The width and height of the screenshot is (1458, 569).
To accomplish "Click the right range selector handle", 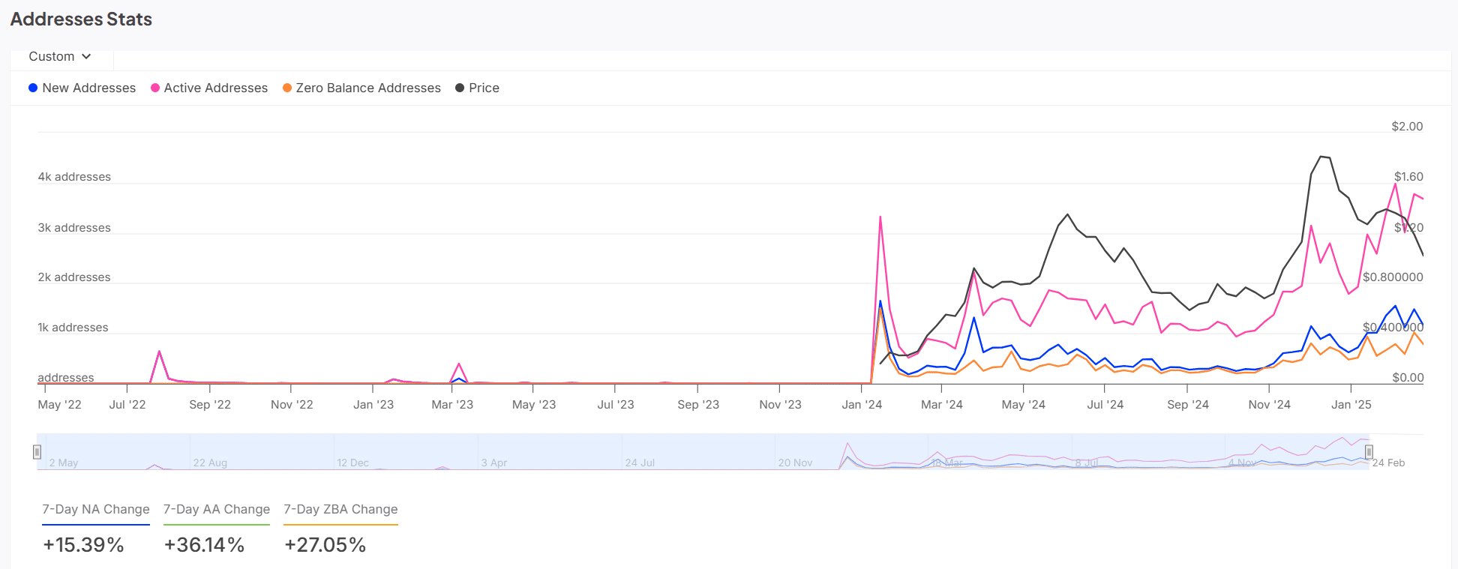I will [x=1369, y=452].
